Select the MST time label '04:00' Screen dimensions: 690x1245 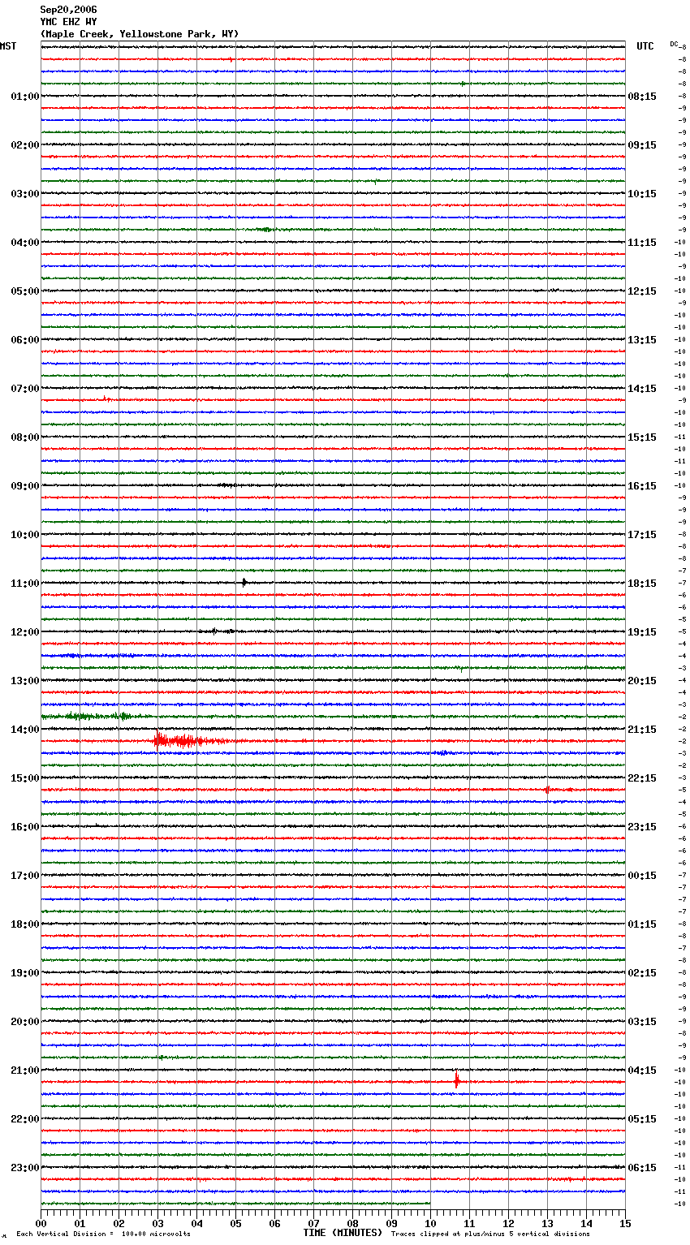[x=25, y=243]
